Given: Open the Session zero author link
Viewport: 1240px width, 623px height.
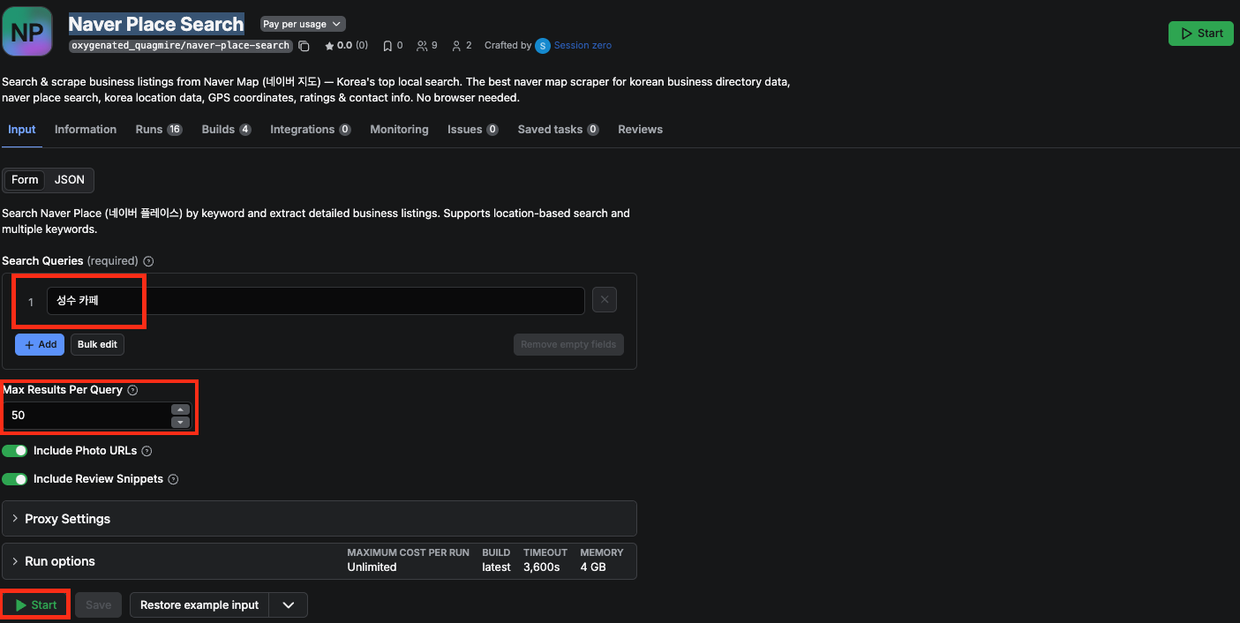Looking at the screenshot, I should [x=582, y=46].
